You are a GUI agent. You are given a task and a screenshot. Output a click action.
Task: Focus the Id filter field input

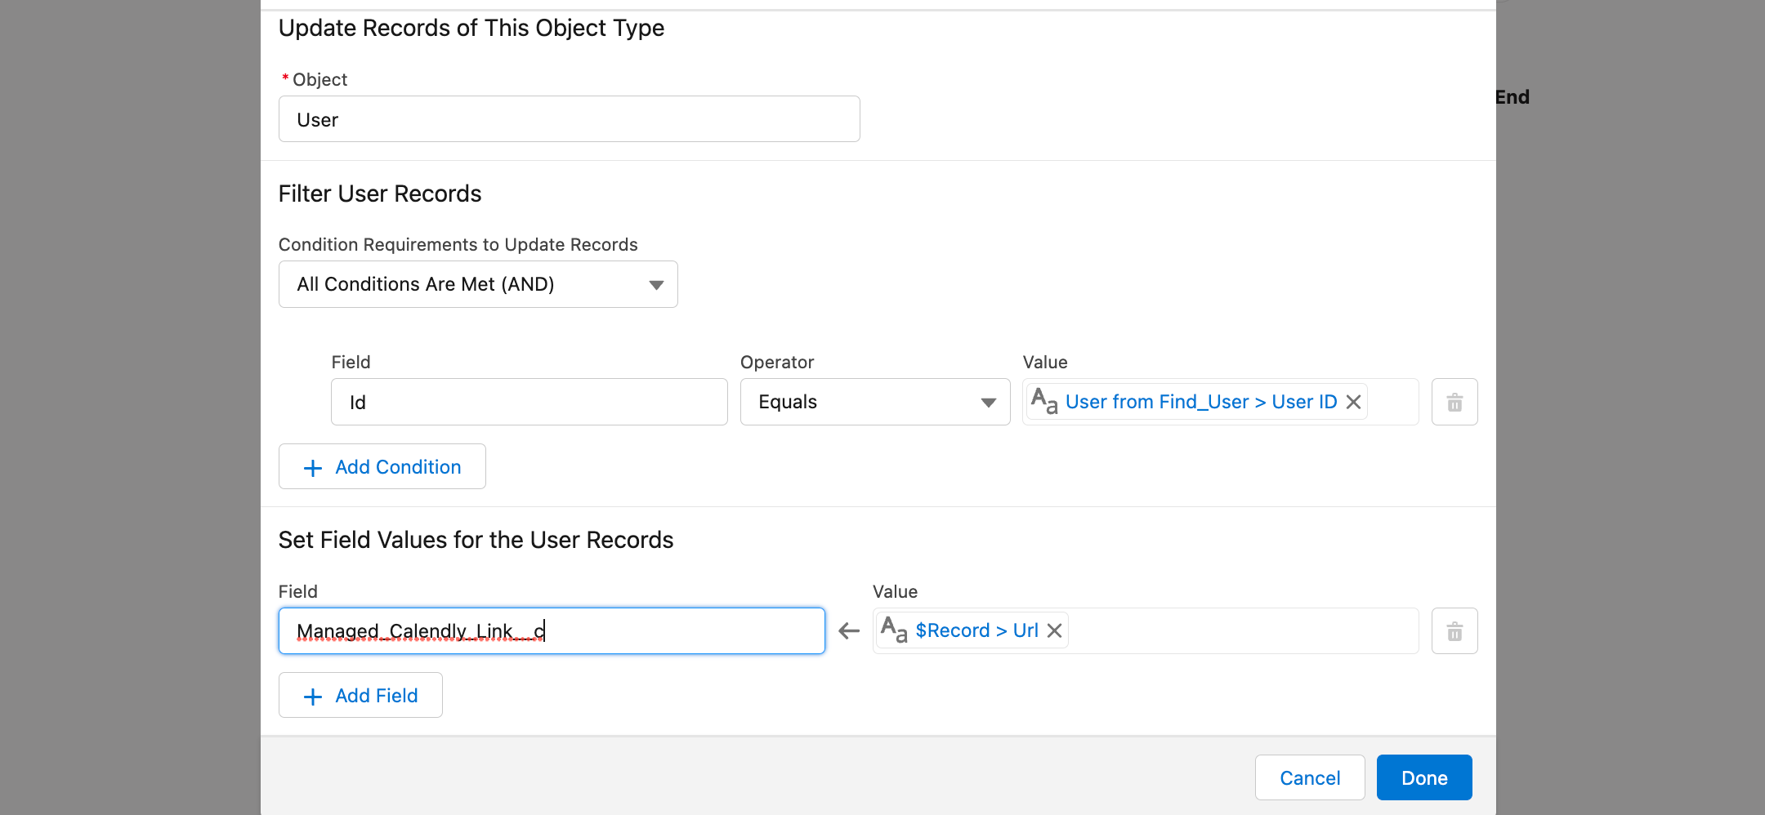(529, 402)
